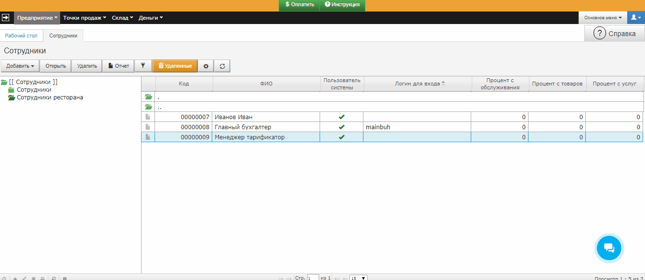Click the user profile icon

pyautogui.click(x=635, y=17)
